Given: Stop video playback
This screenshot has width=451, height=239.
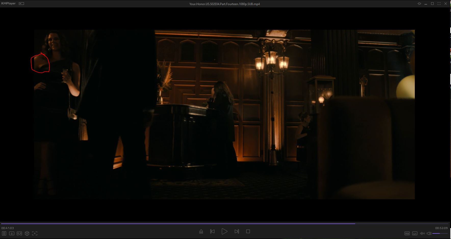Looking at the screenshot, I should (248, 231).
